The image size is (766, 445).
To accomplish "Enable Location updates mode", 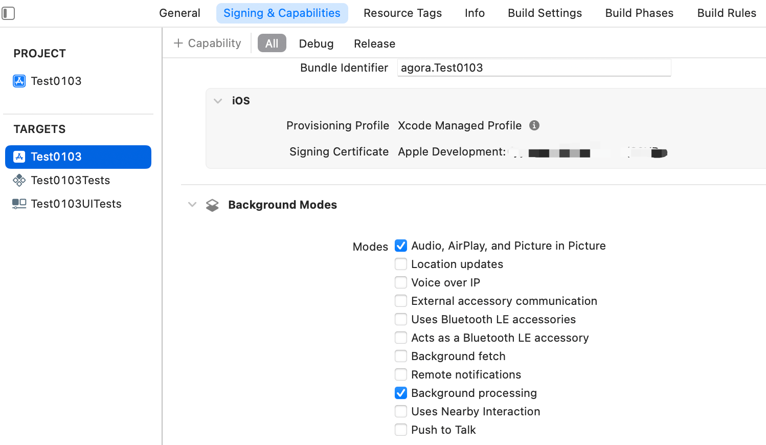I will 401,264.
